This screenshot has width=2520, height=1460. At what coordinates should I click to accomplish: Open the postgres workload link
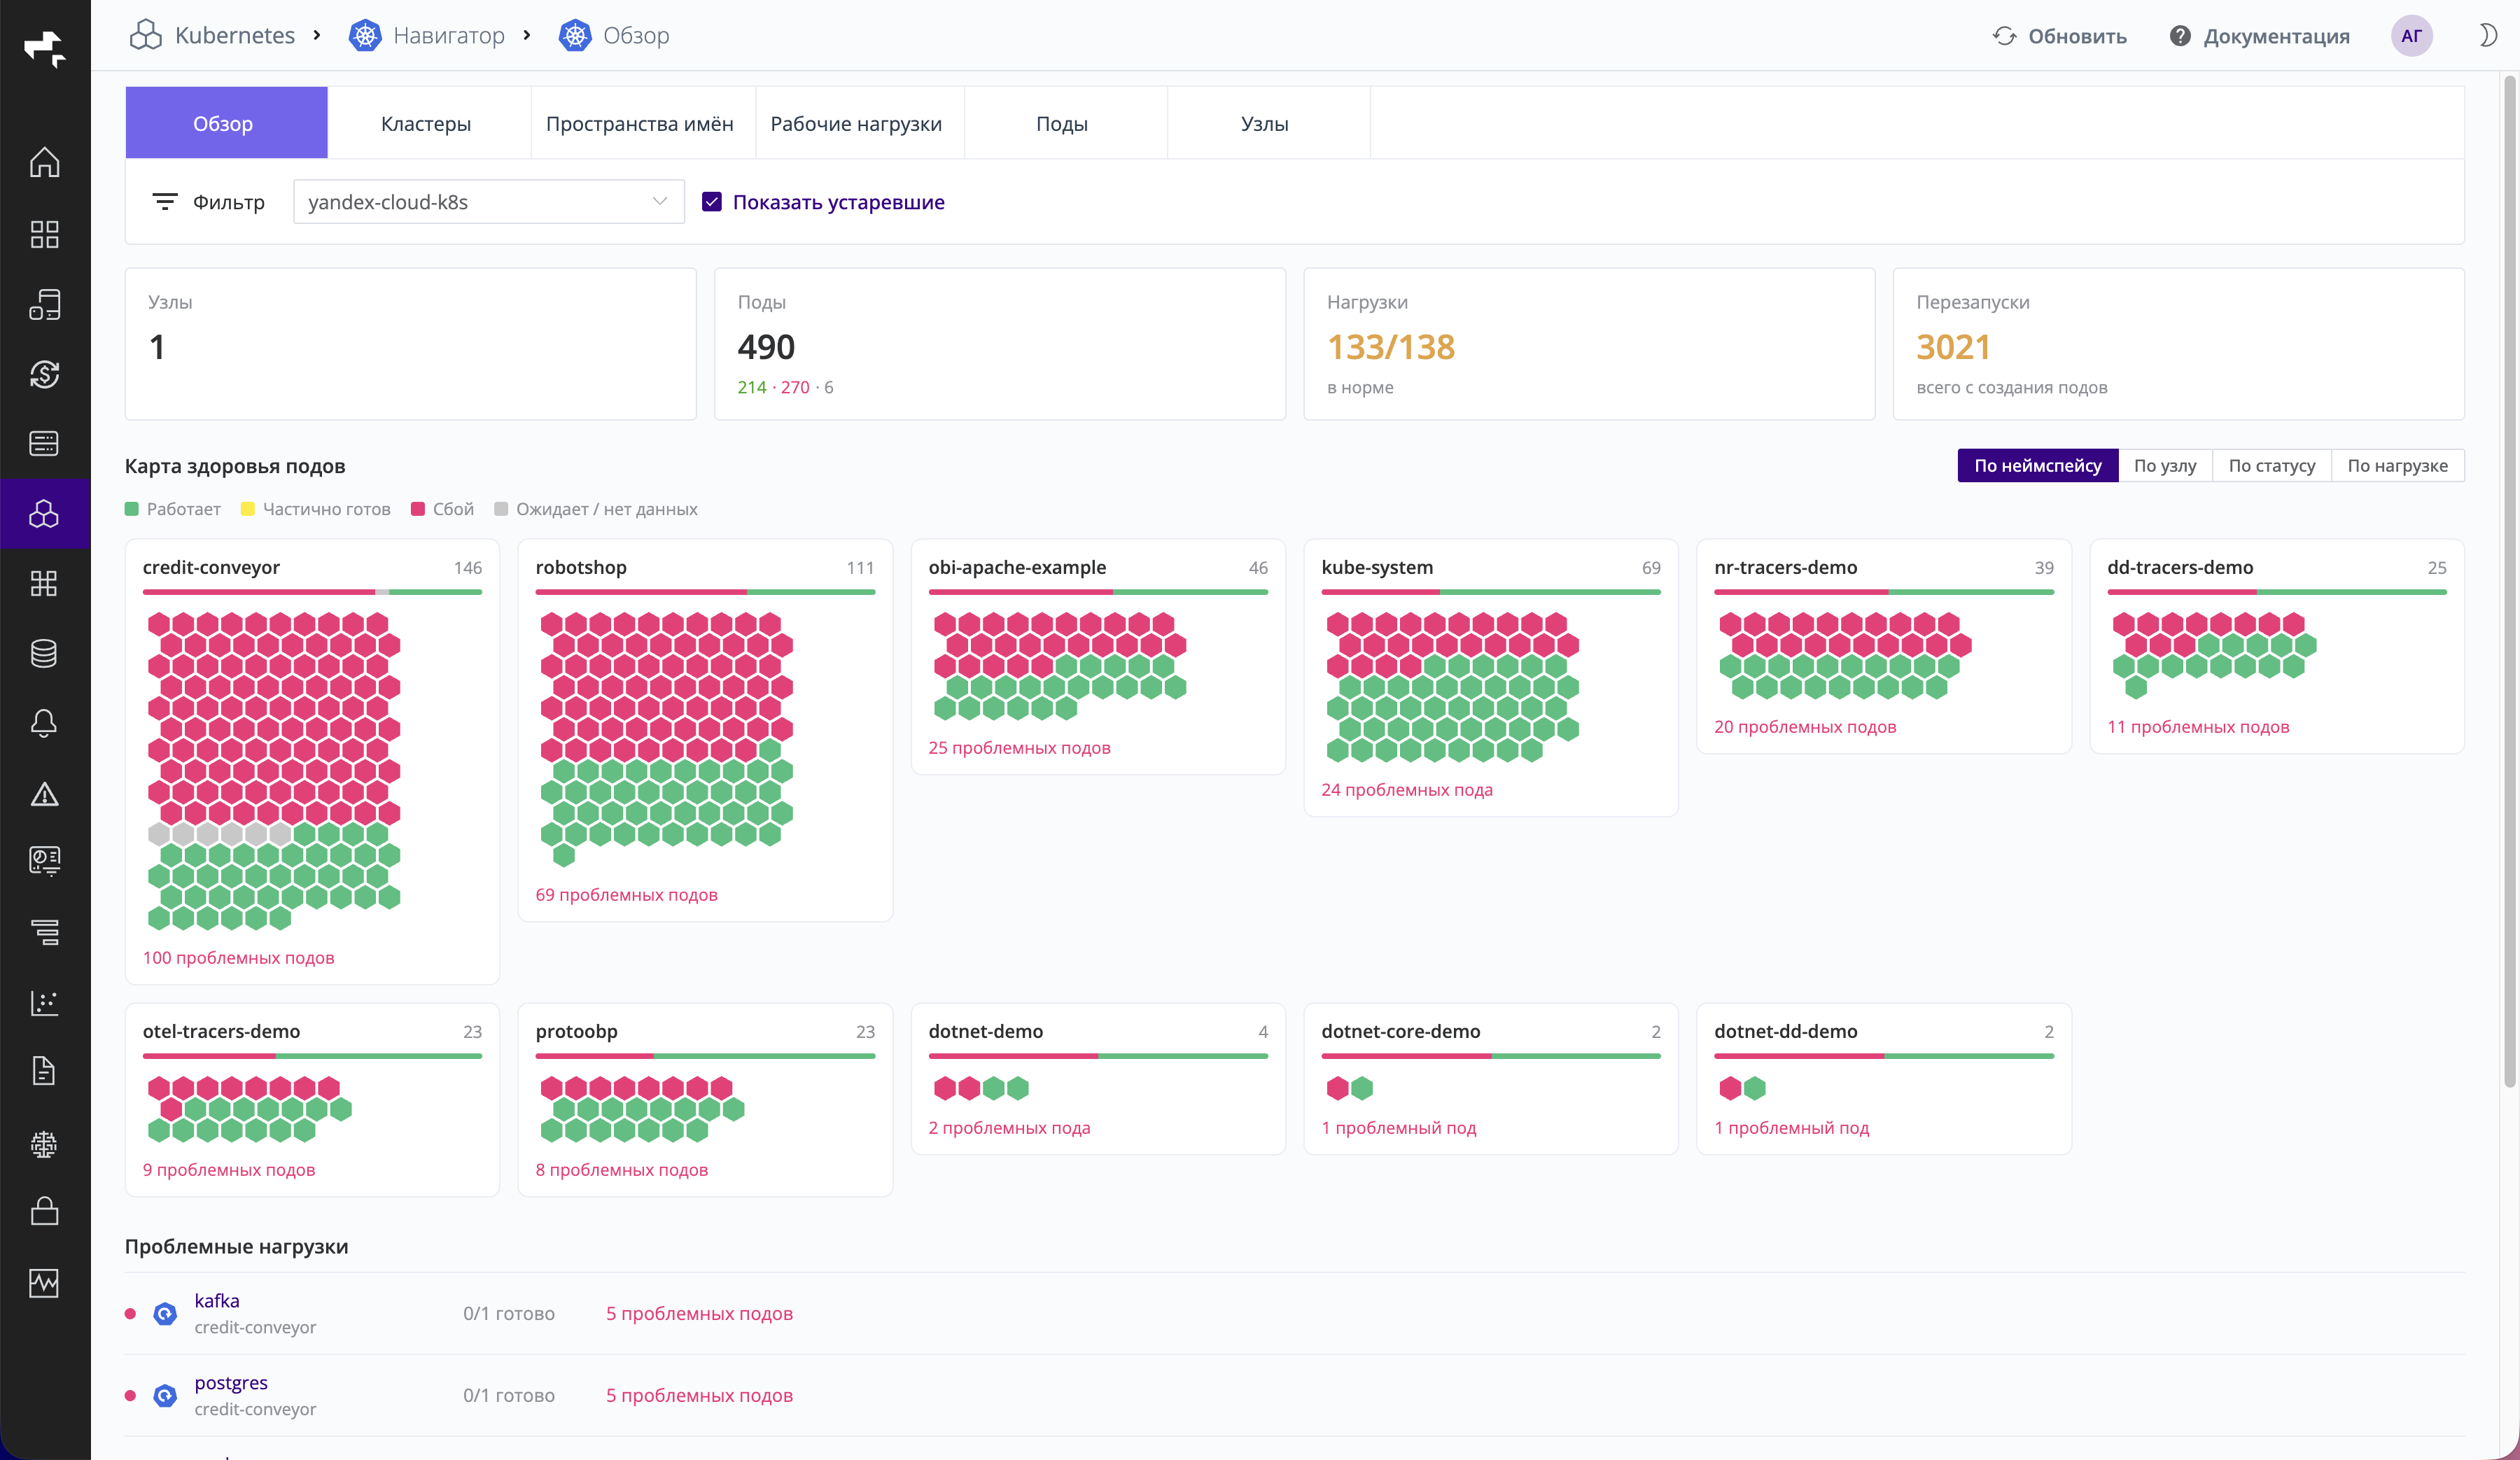pos(231,1382)
